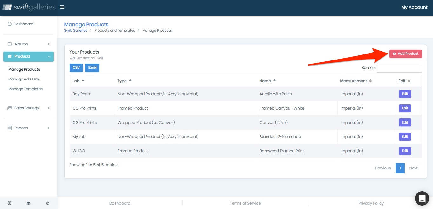The height and width of the screenshot is (209, 433).
Task: Expand the Reports menu chevron
Action: (x=48, y=128)
